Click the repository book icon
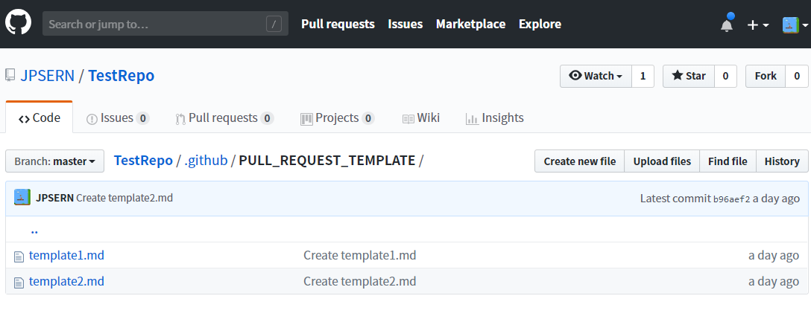 [10, 75]
